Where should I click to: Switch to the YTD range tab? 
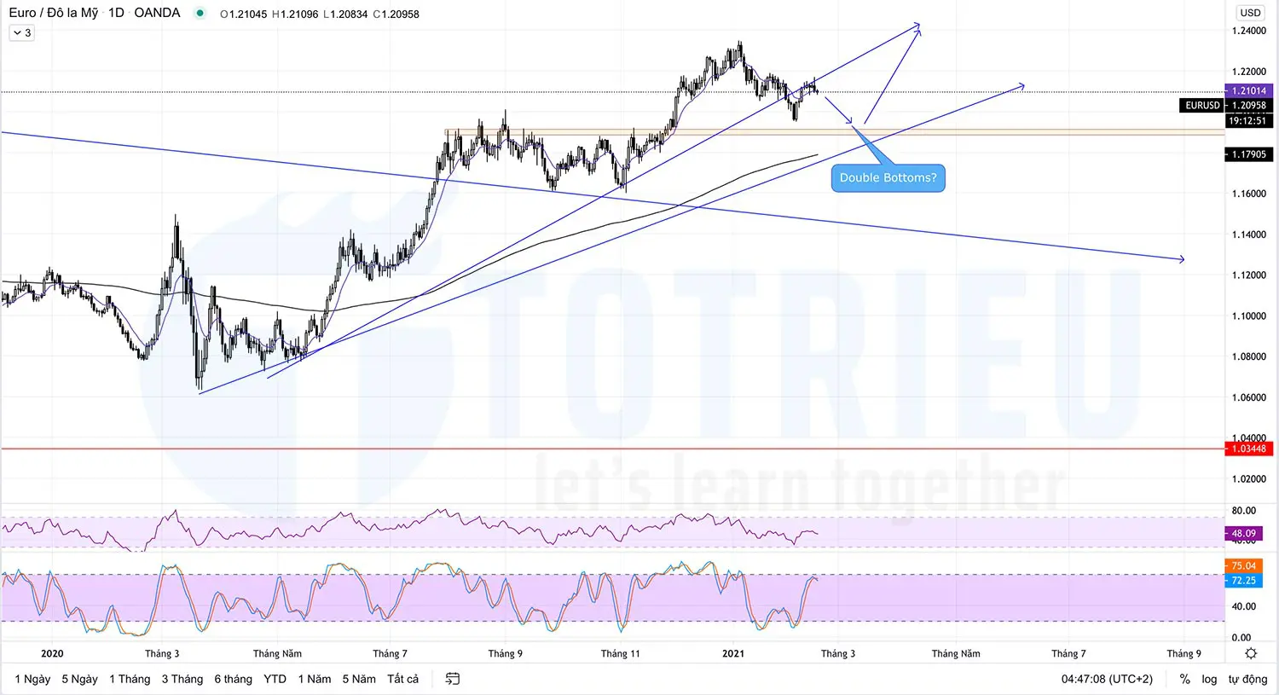coord(275,679)
